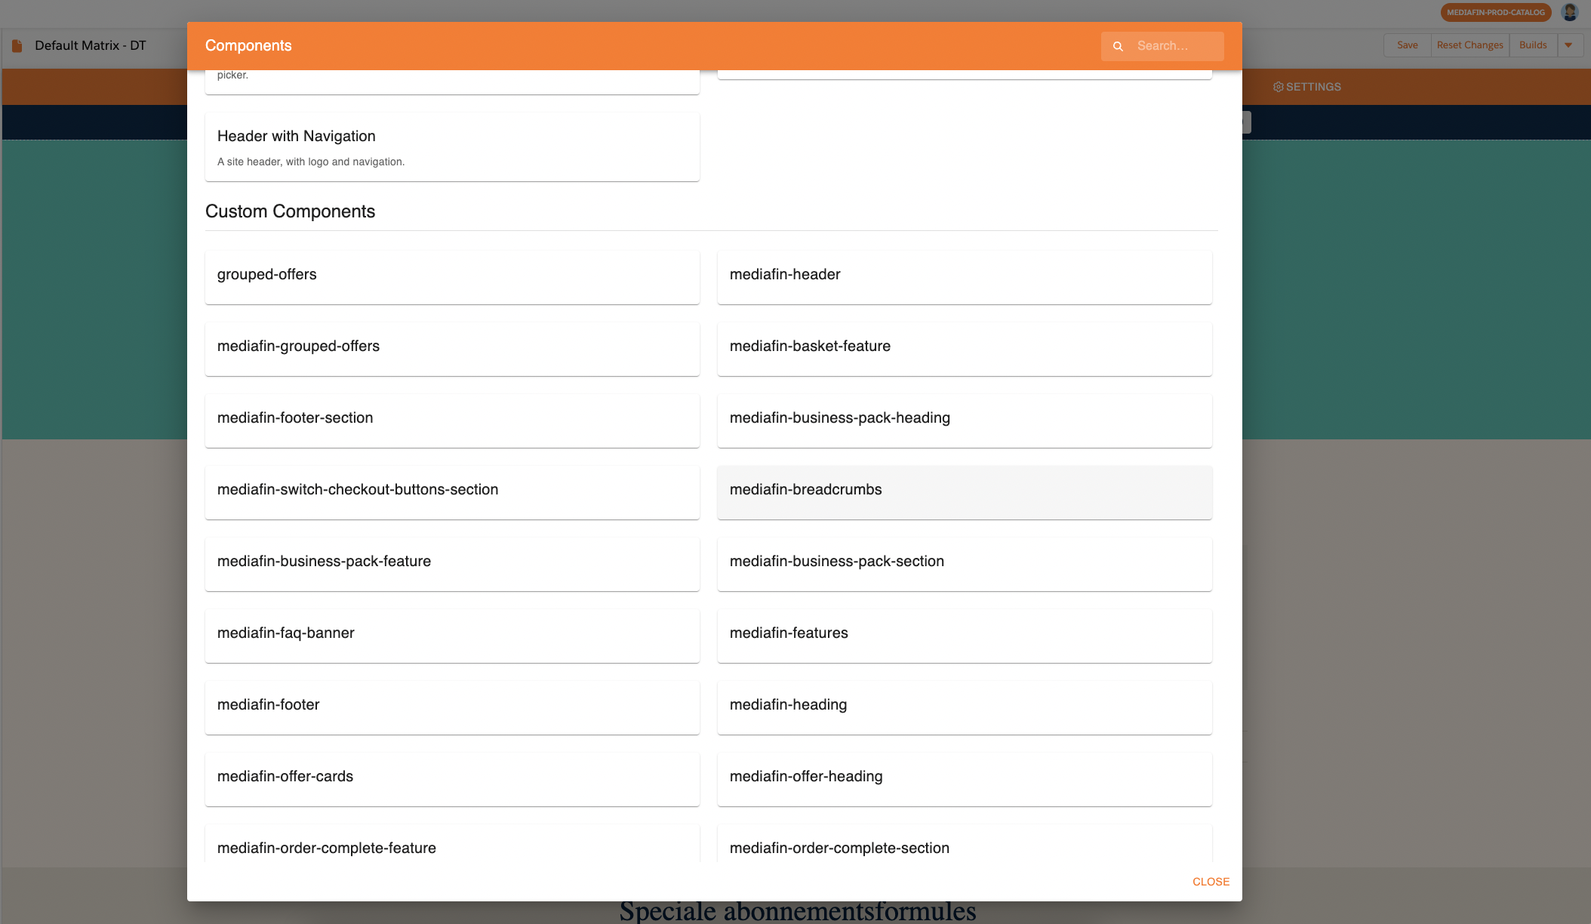
Task: Select the mediafin-business-pack-section component
Action: coord(965,564)
